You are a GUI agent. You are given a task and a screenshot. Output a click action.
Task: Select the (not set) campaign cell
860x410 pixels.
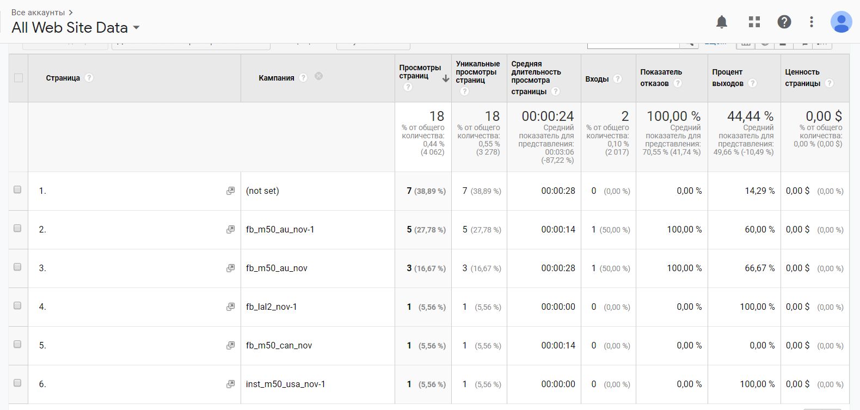tap(262, 191)
